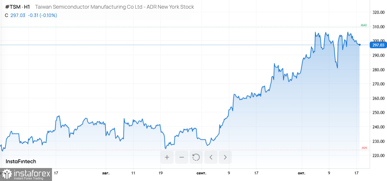Select the blue 297.03 price tag on axis
The image size is (387, 181).
[378, 45]
